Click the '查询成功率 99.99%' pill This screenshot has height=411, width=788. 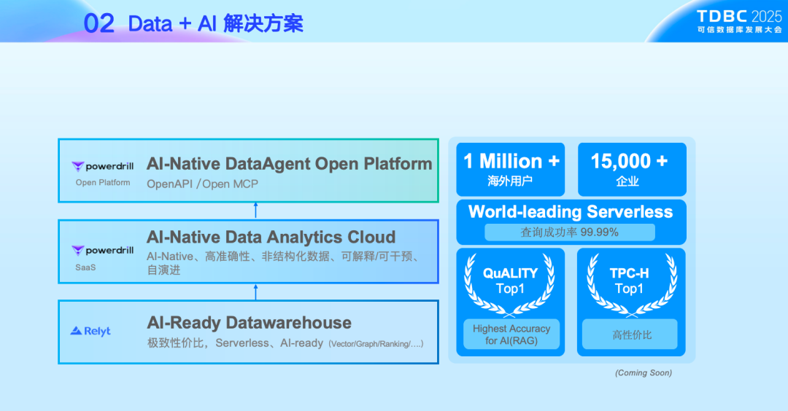(x=569, y=232)
